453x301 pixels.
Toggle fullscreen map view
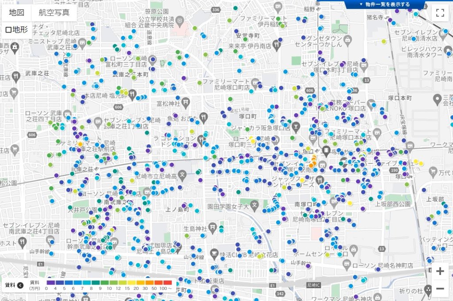click(x=440, y=13)
